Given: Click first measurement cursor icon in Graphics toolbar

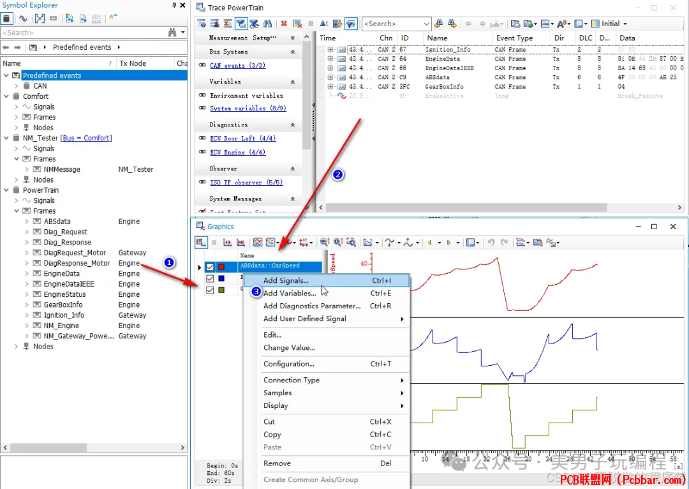Looking at the screenshot, I should (x=227, y=243).
